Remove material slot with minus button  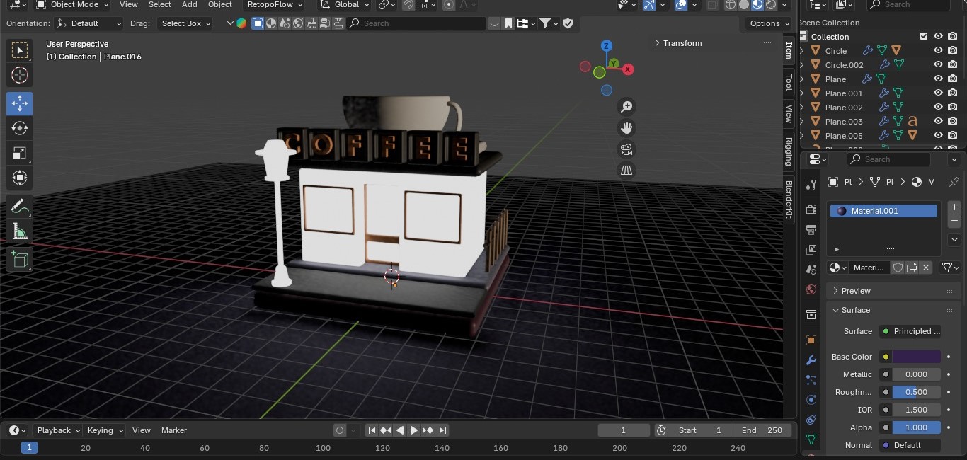[954, 221]
